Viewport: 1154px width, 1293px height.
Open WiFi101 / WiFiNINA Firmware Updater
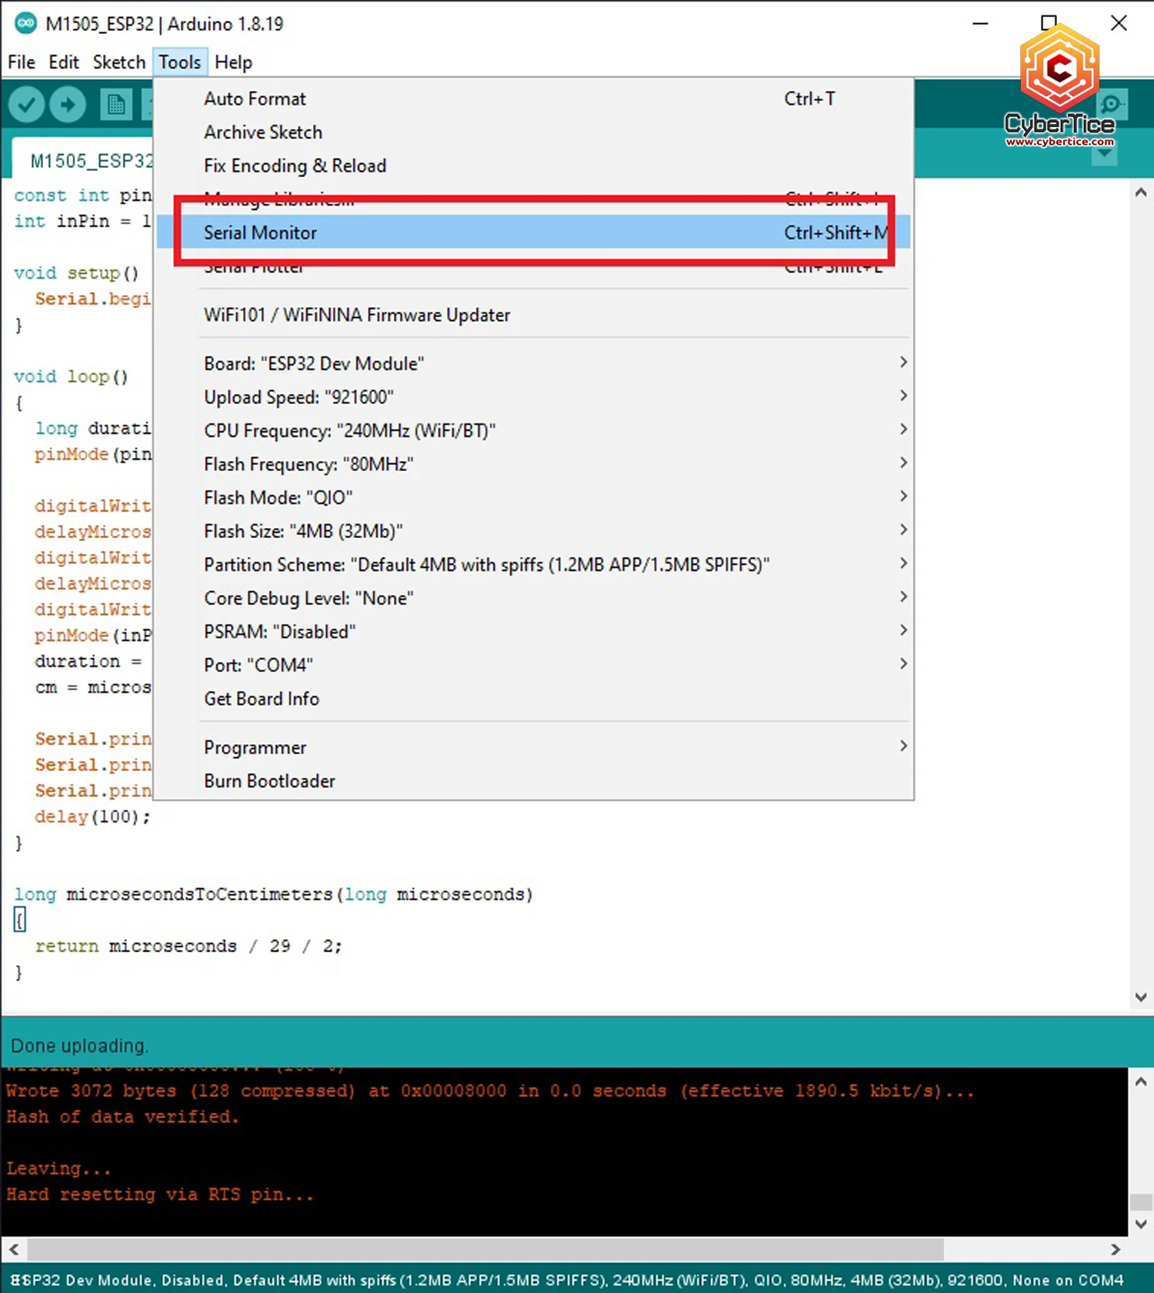click(357, 316)
